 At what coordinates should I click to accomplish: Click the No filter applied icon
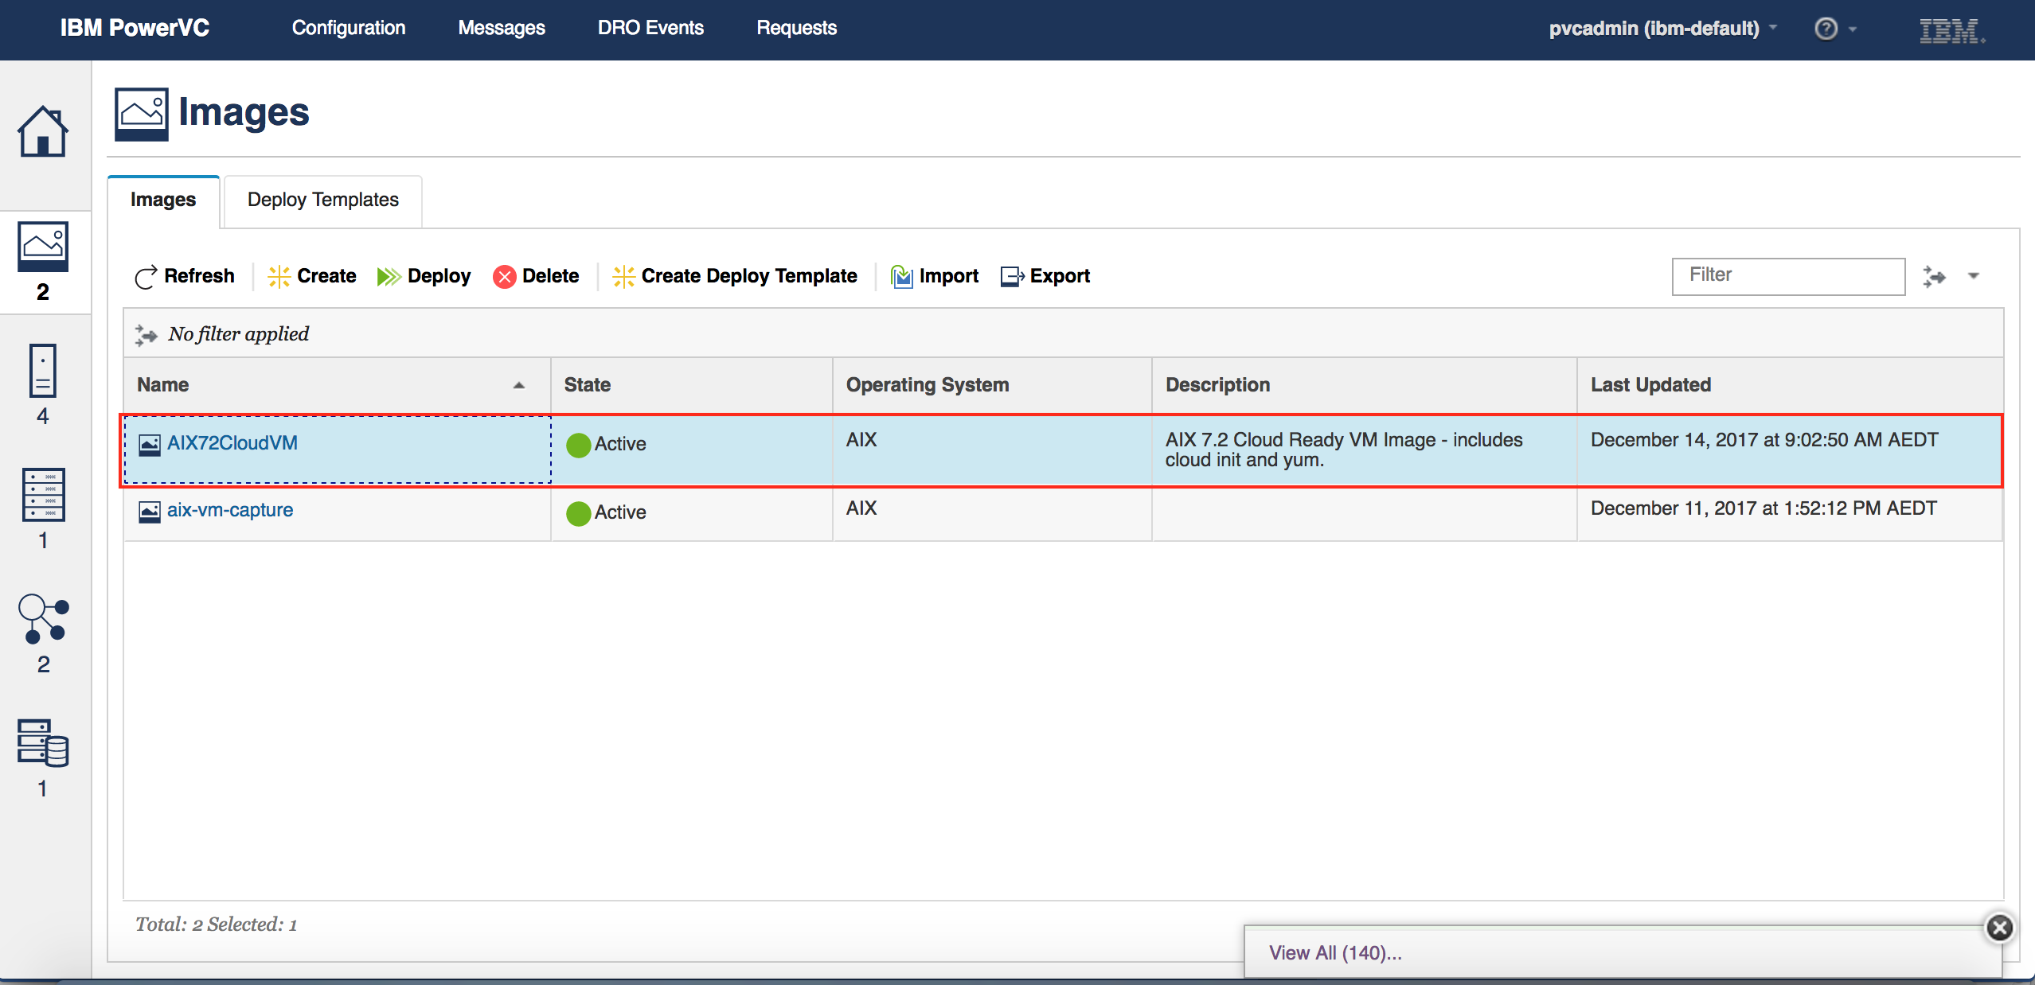146,335
